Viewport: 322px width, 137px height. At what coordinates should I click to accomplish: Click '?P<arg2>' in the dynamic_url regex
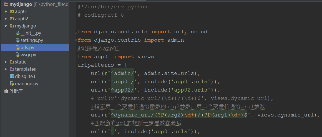tap(171, 115)
